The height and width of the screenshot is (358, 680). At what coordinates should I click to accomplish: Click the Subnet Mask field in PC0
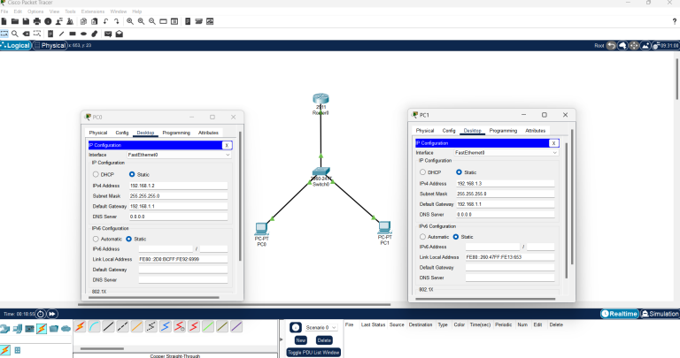pyautogui.click(x=178, y=196)
